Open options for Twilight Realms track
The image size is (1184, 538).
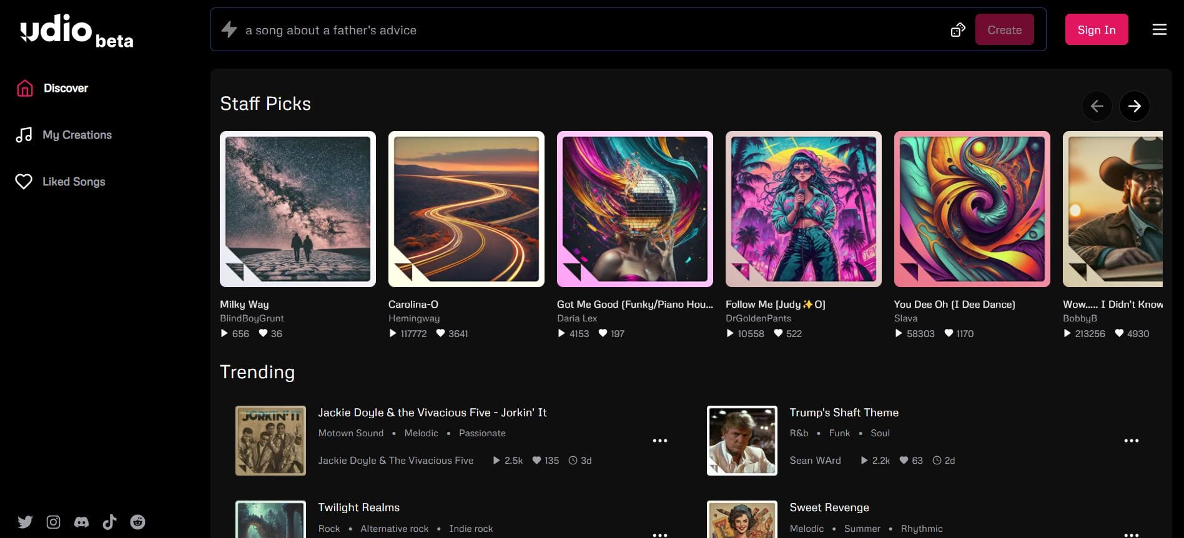coord(659,535)
